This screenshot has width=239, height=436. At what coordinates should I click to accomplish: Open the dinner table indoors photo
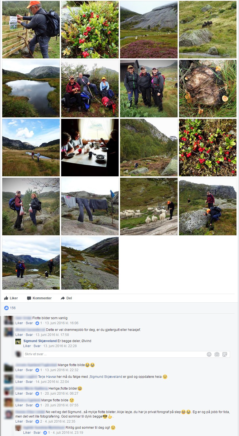click(x=90, y=148)
